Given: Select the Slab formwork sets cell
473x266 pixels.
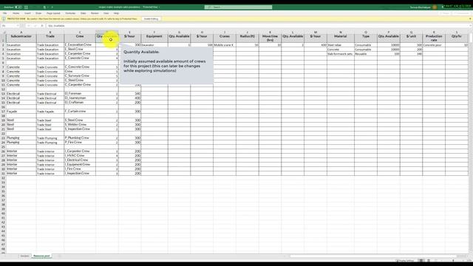Looking at the screenshot, I should (341, 54).
